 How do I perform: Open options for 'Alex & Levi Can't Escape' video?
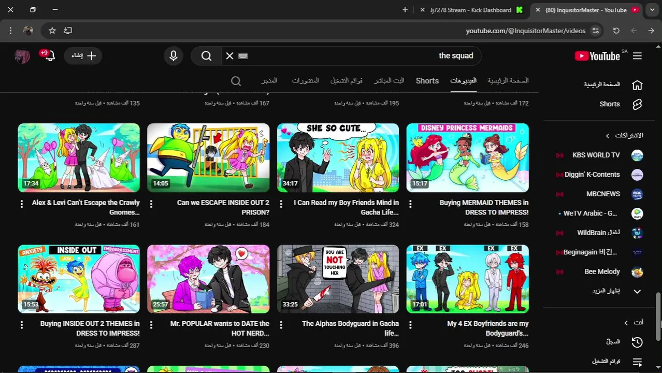pyautogui.click(x=22, y=204)
